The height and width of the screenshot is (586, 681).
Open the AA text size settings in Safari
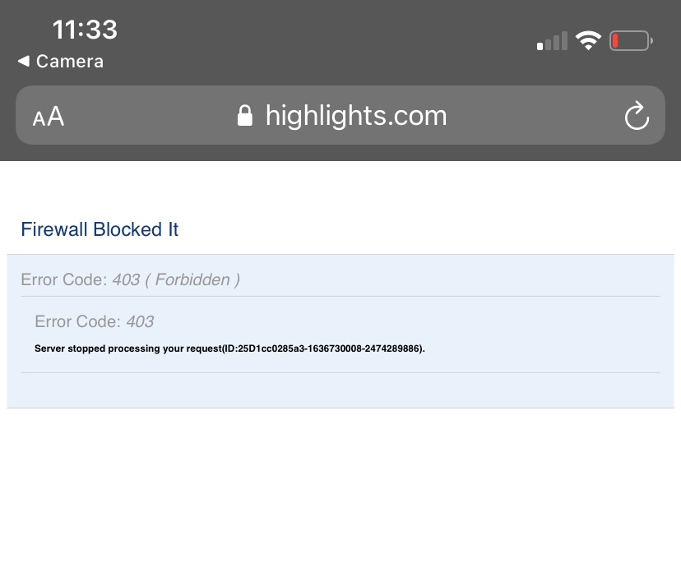pos(47,116)
